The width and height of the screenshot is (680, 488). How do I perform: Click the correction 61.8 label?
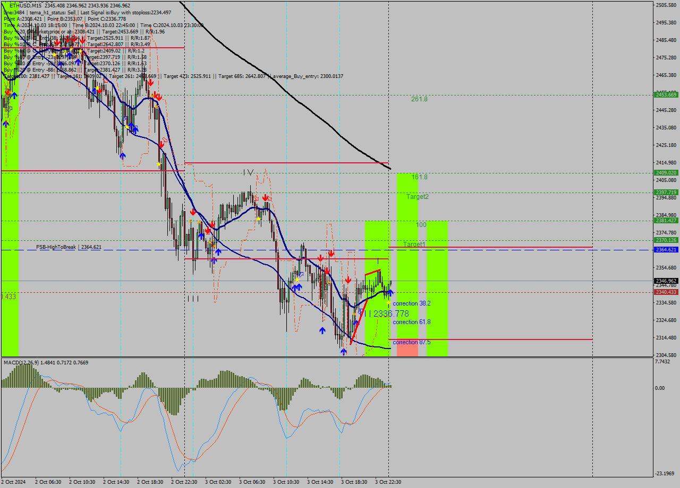(411, 322)
